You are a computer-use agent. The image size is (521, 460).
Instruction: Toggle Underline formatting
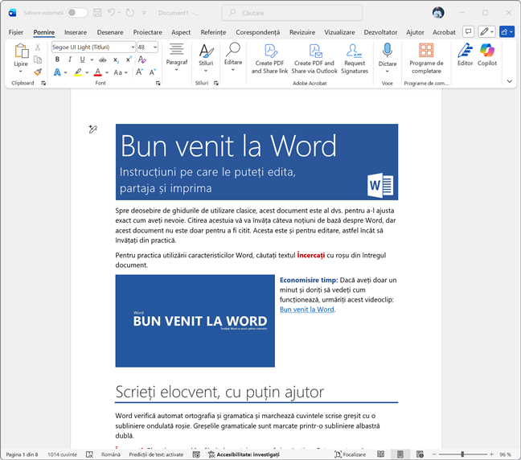click(x=82, y=60)
